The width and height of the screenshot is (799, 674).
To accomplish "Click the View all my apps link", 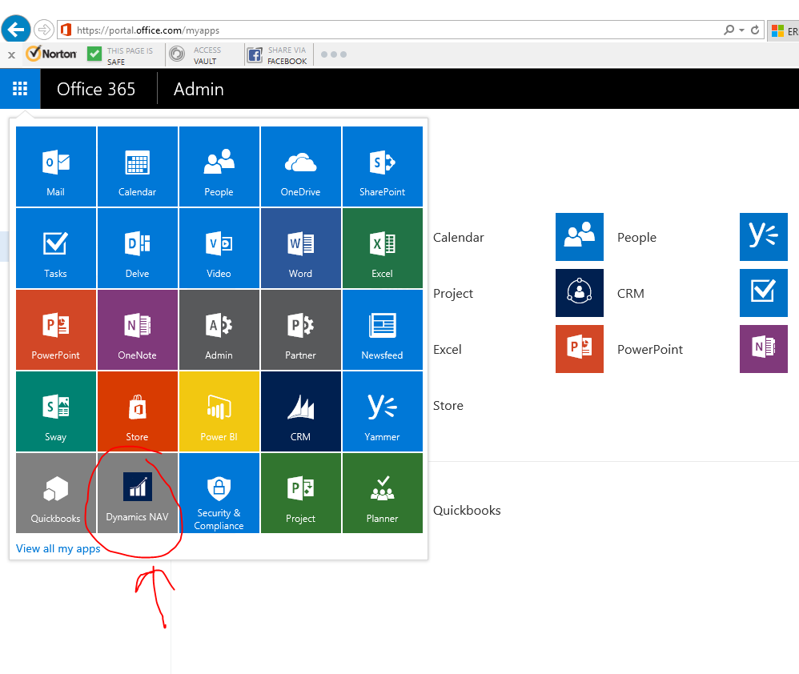I will coord(58,548).
